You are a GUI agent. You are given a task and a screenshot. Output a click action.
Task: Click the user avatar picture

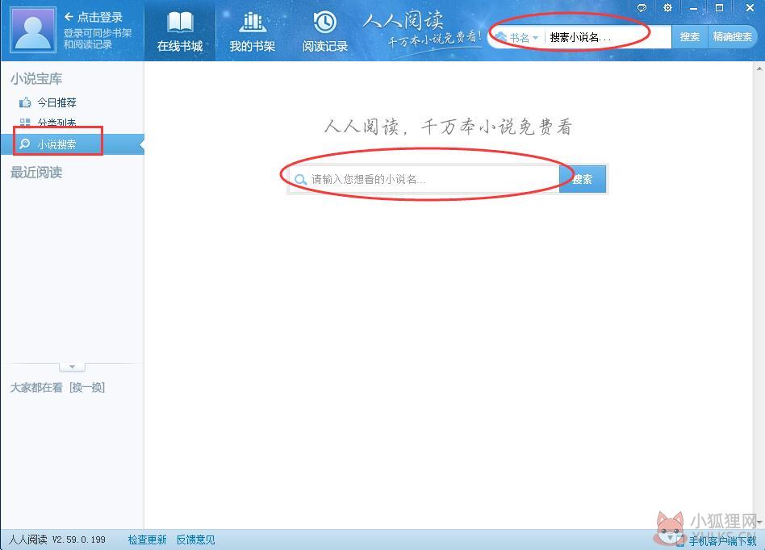[x=33, y=29]
